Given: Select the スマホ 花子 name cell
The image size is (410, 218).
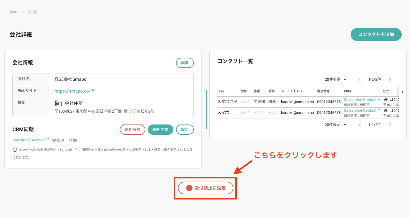Looking at the screenshot, I should pyautogui.click(x=227, y=102).
